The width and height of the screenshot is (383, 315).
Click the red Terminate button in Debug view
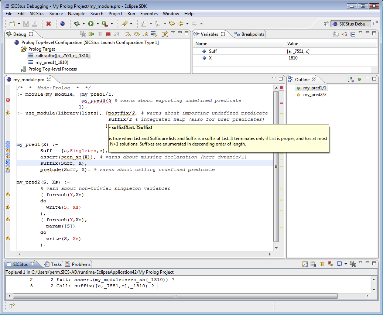coord(108,34)
